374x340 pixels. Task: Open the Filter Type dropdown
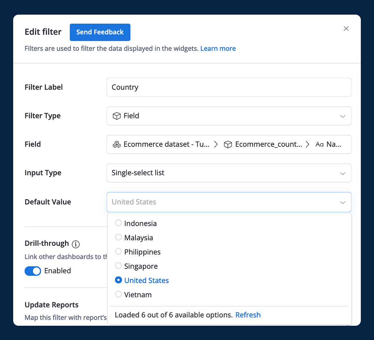(x=343, y=116)
